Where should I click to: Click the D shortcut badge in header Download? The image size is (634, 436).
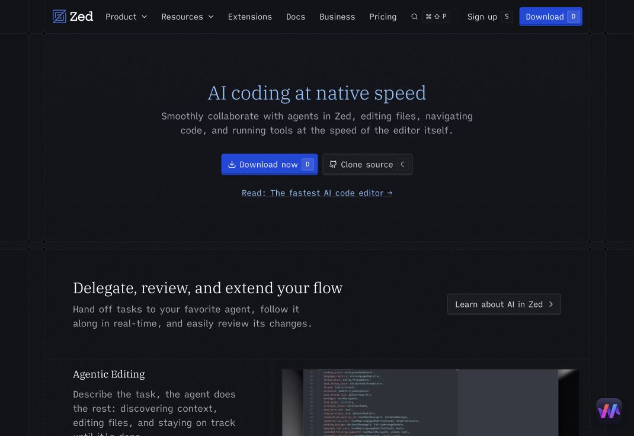tap(573, 17)
